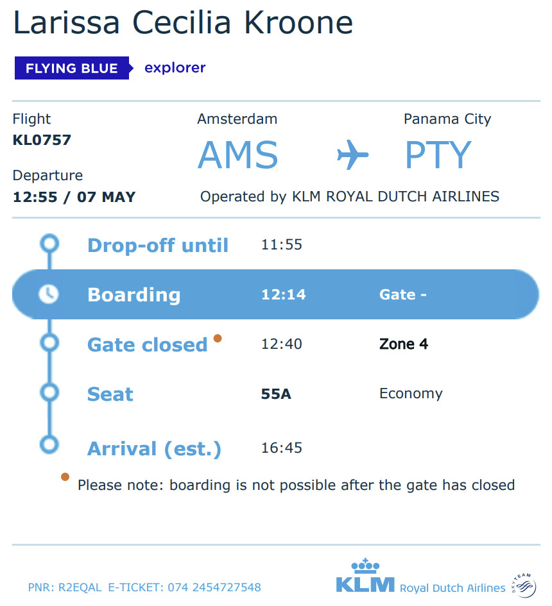Click the Gate closed timeline circle
The width and height of the screenshot is (552, 606).
[49, 343]
